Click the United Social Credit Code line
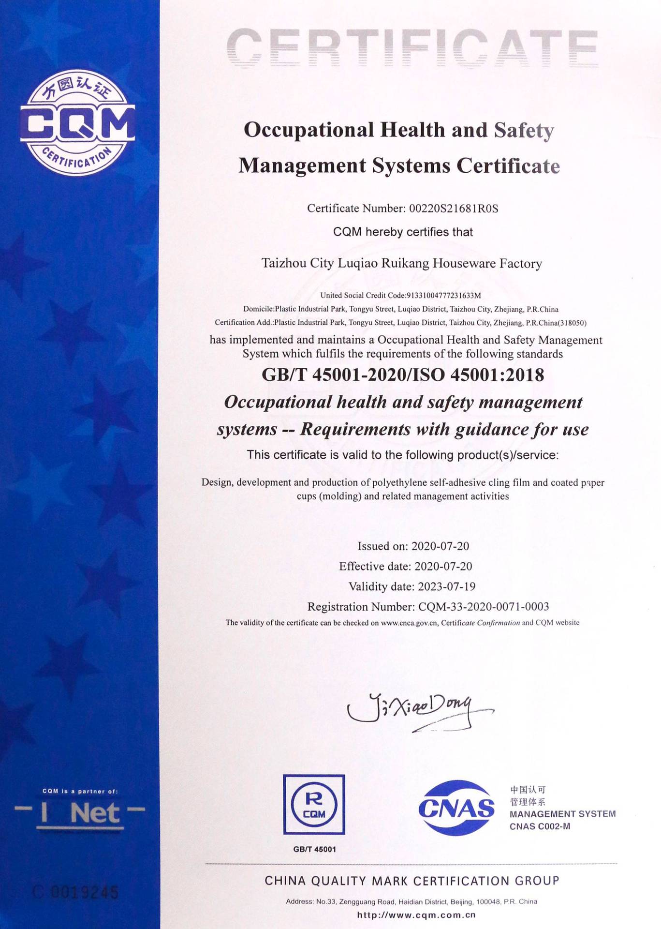 point(400,295)
